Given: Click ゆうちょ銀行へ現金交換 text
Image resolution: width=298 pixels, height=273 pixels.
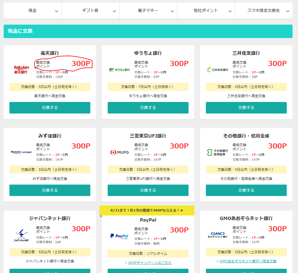Looking at the screenshot, I should [x=148, y=96].
